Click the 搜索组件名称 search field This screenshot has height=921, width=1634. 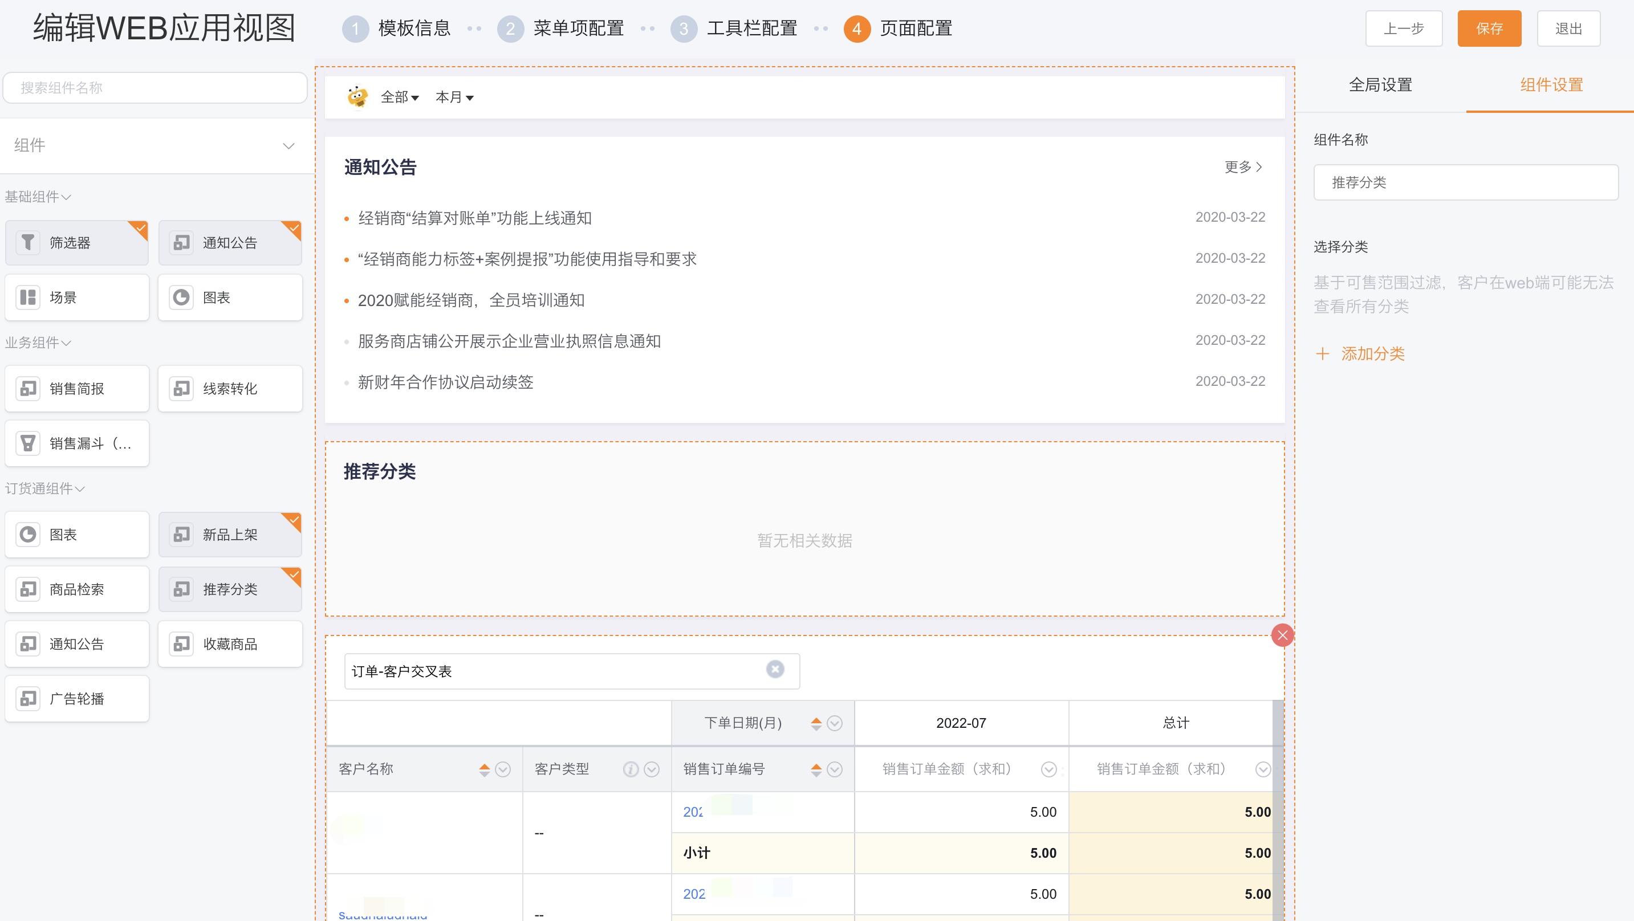(156, 88)
